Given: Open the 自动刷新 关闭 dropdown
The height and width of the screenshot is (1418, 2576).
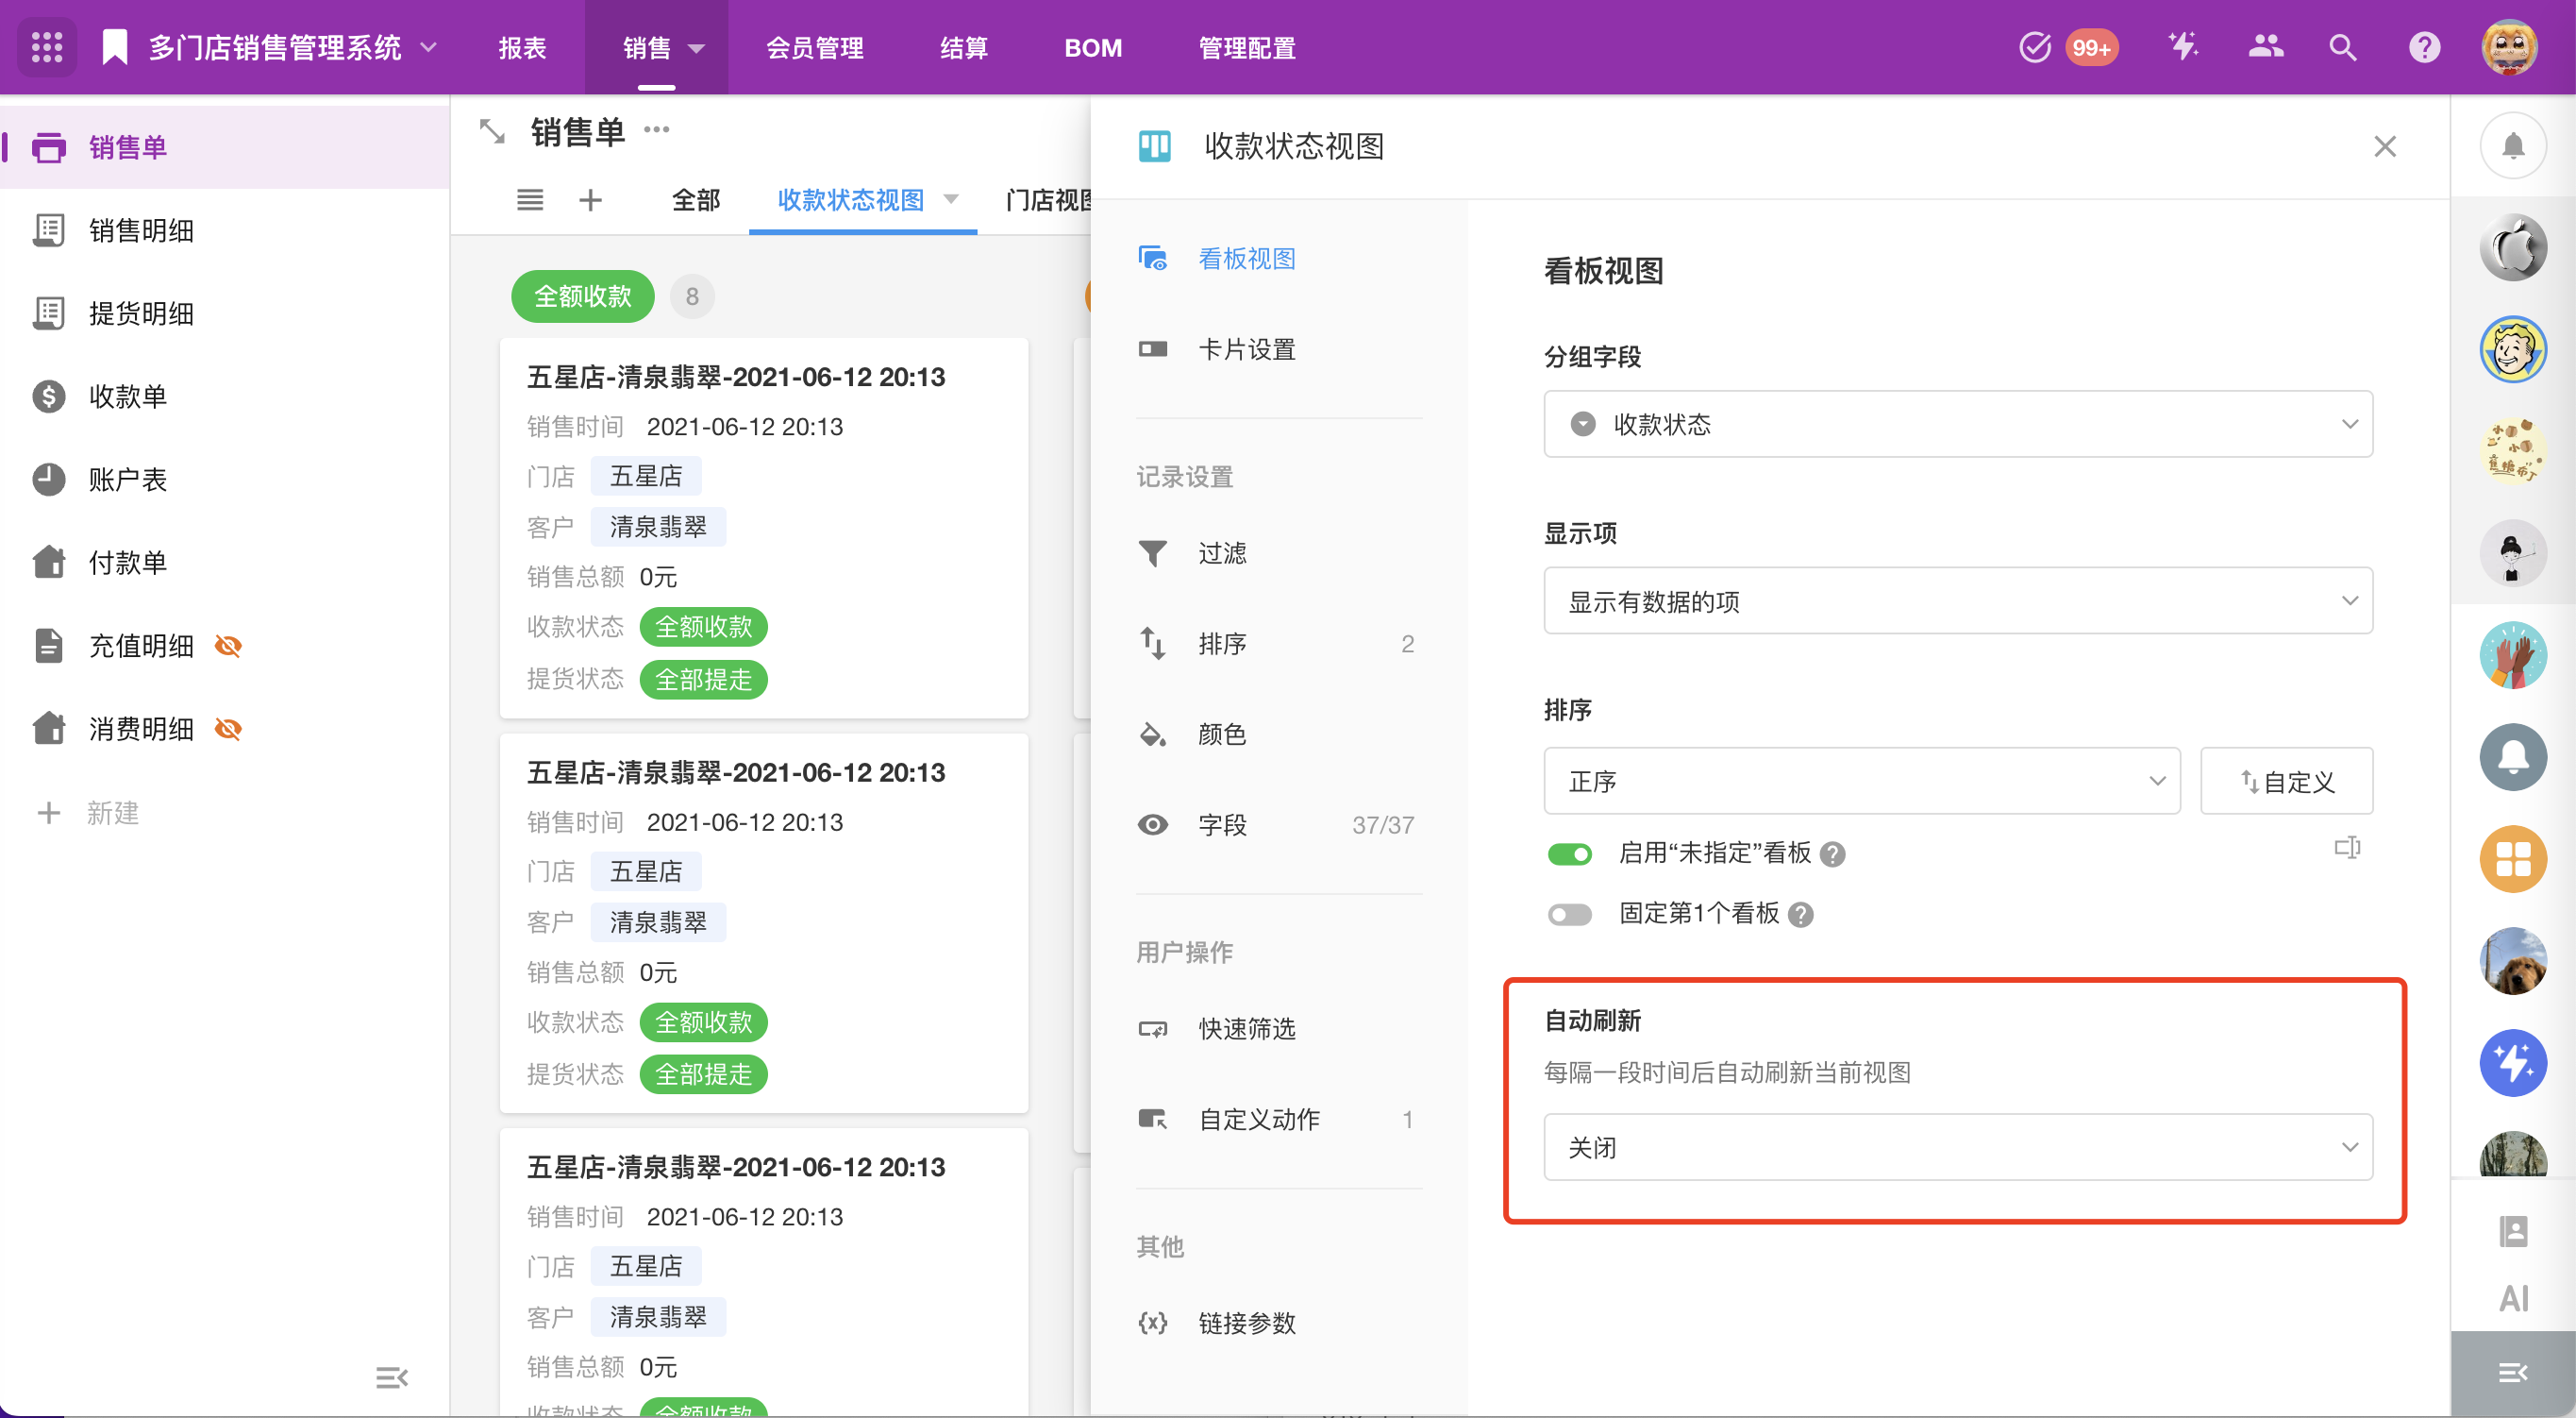Looking at the screenshot, I should pos(1958,1148).
